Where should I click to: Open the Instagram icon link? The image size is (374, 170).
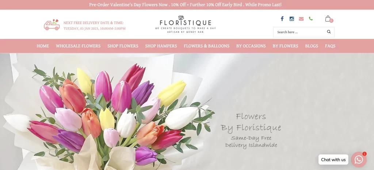click(291, 19)
